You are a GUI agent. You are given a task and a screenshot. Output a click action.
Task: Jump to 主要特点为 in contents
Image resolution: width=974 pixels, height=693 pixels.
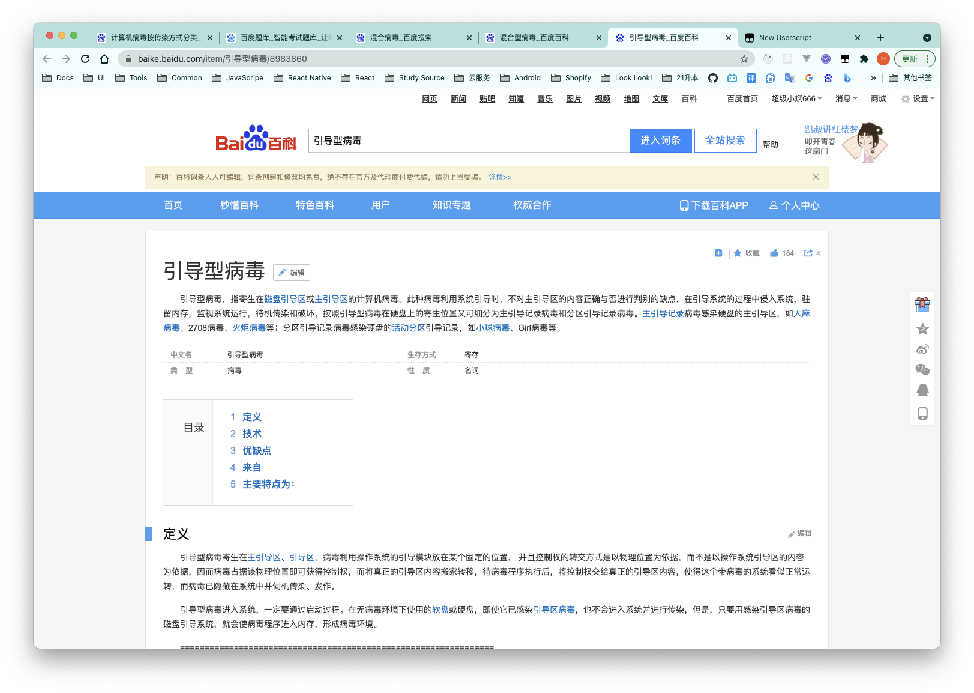[269, 485]
